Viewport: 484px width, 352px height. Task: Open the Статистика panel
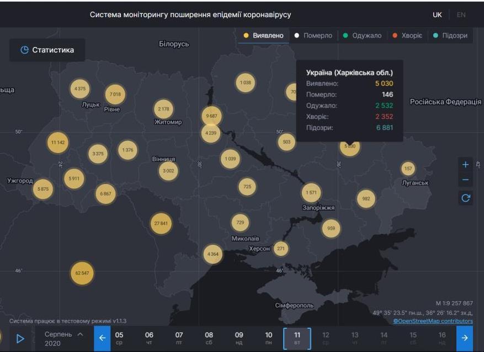tap(47, 50)
